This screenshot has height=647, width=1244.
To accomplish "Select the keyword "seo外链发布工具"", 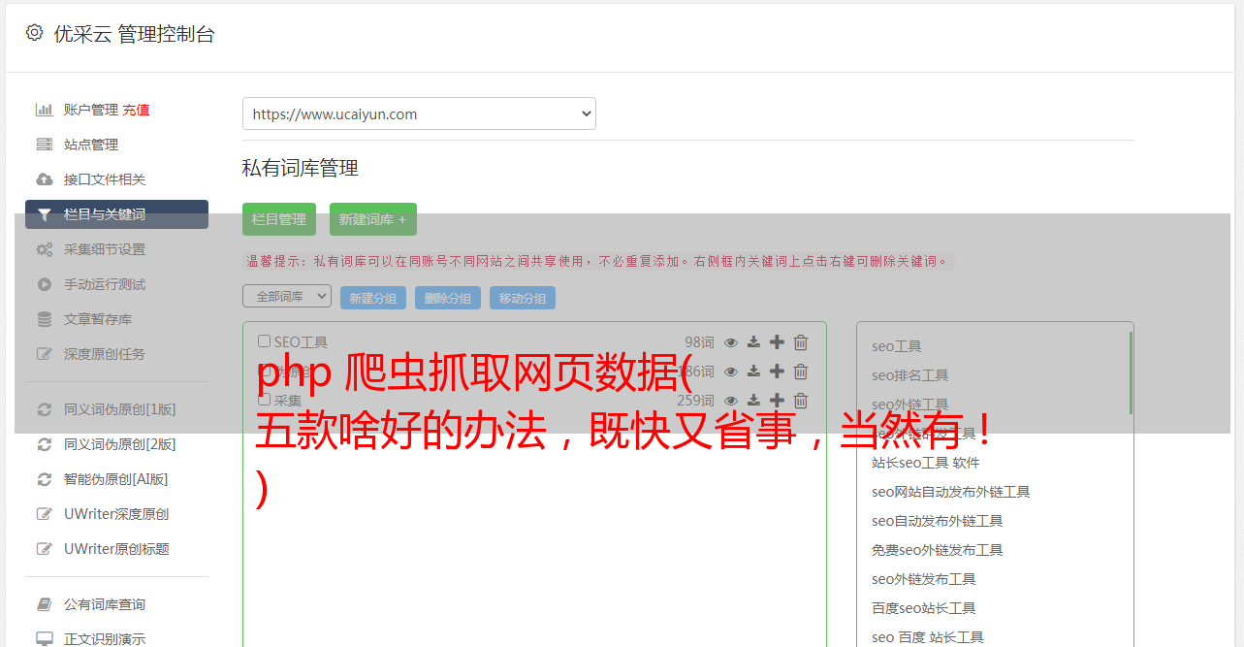I will 924,579.
